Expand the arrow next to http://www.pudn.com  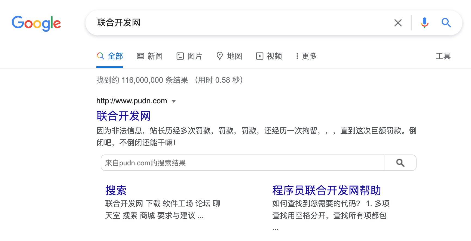pos(174,101)
